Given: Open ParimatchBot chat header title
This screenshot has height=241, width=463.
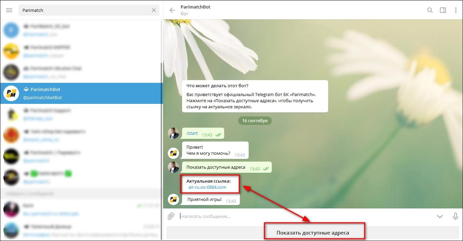Looking at the screenshot, I should (x=196, y=7).
